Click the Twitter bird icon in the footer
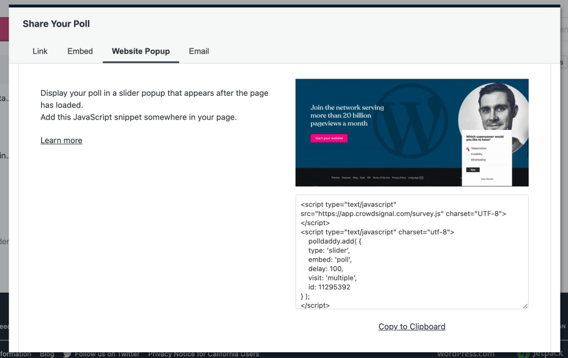The height and width of the screenshot is (358, 568). coord(67,354)
